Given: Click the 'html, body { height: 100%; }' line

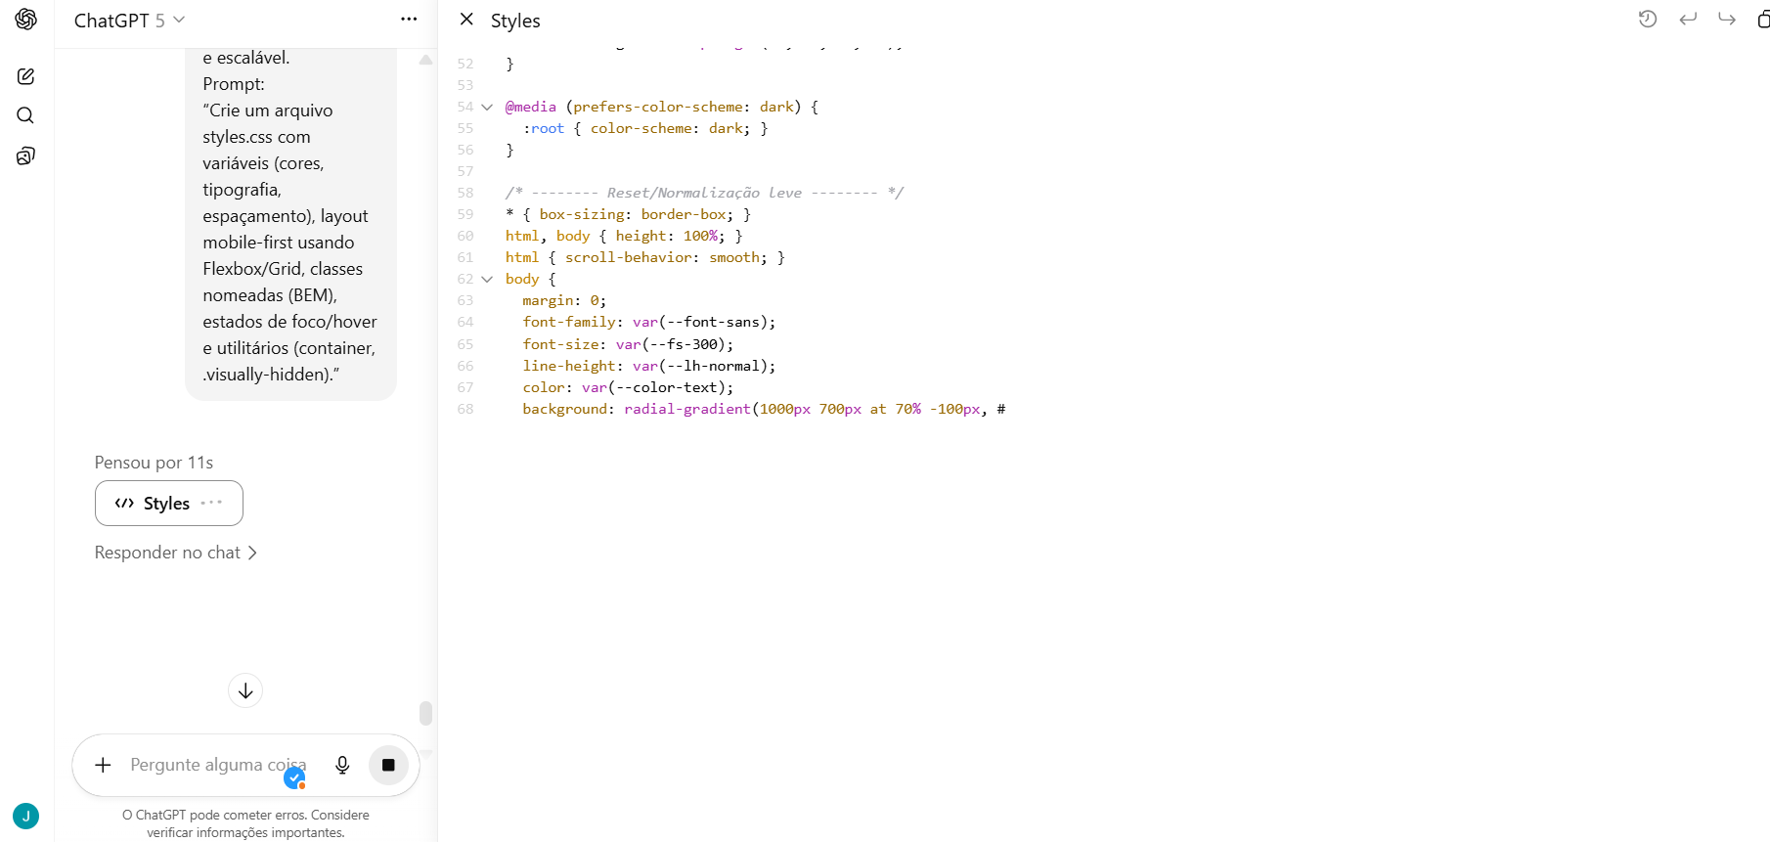Looking at the screenshot, I should pyautogui.click(x=624, y=236).
